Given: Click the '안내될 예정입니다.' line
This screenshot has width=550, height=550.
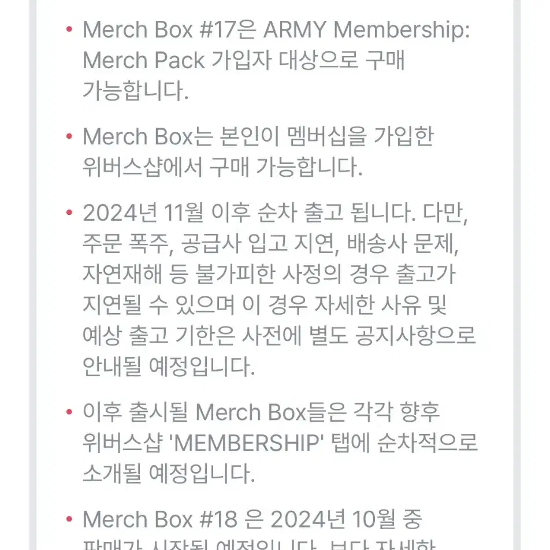Looking at the screenshot, I should (x=169, y=366).
